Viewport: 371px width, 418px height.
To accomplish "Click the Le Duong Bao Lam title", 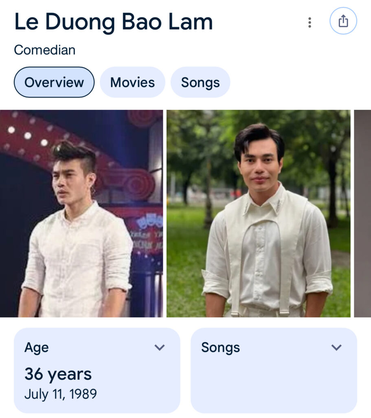I will pyautogui.click(x=113, y=22).
